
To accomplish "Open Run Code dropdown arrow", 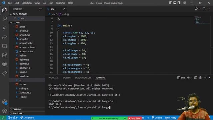I will [200, 9].
